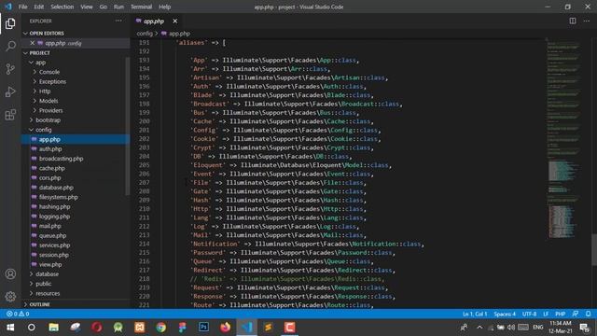Viewport: 597px width, 336px height.
Task: Open the Source Control view
Action: (10, 69)
